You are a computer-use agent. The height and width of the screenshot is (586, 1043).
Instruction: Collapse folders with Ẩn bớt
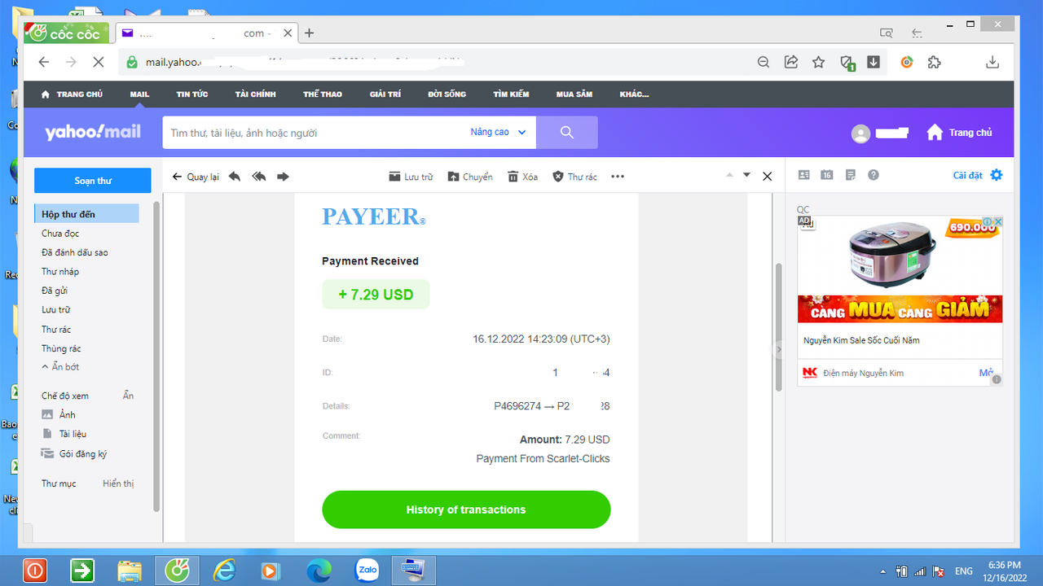pyautogui.click(x=60, y=367)
